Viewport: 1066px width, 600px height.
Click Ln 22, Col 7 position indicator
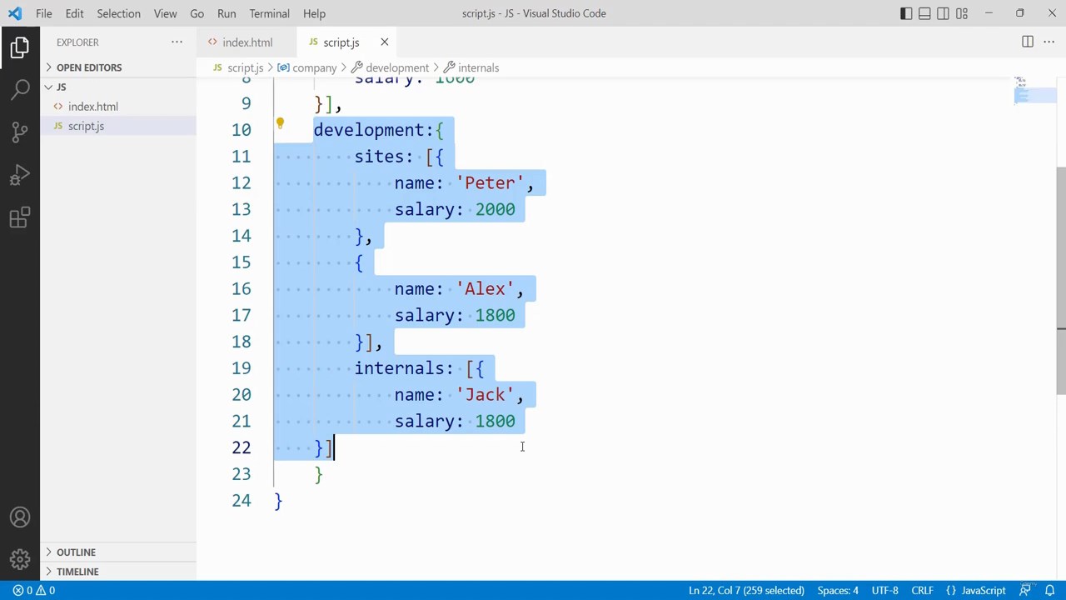(746, 590)
